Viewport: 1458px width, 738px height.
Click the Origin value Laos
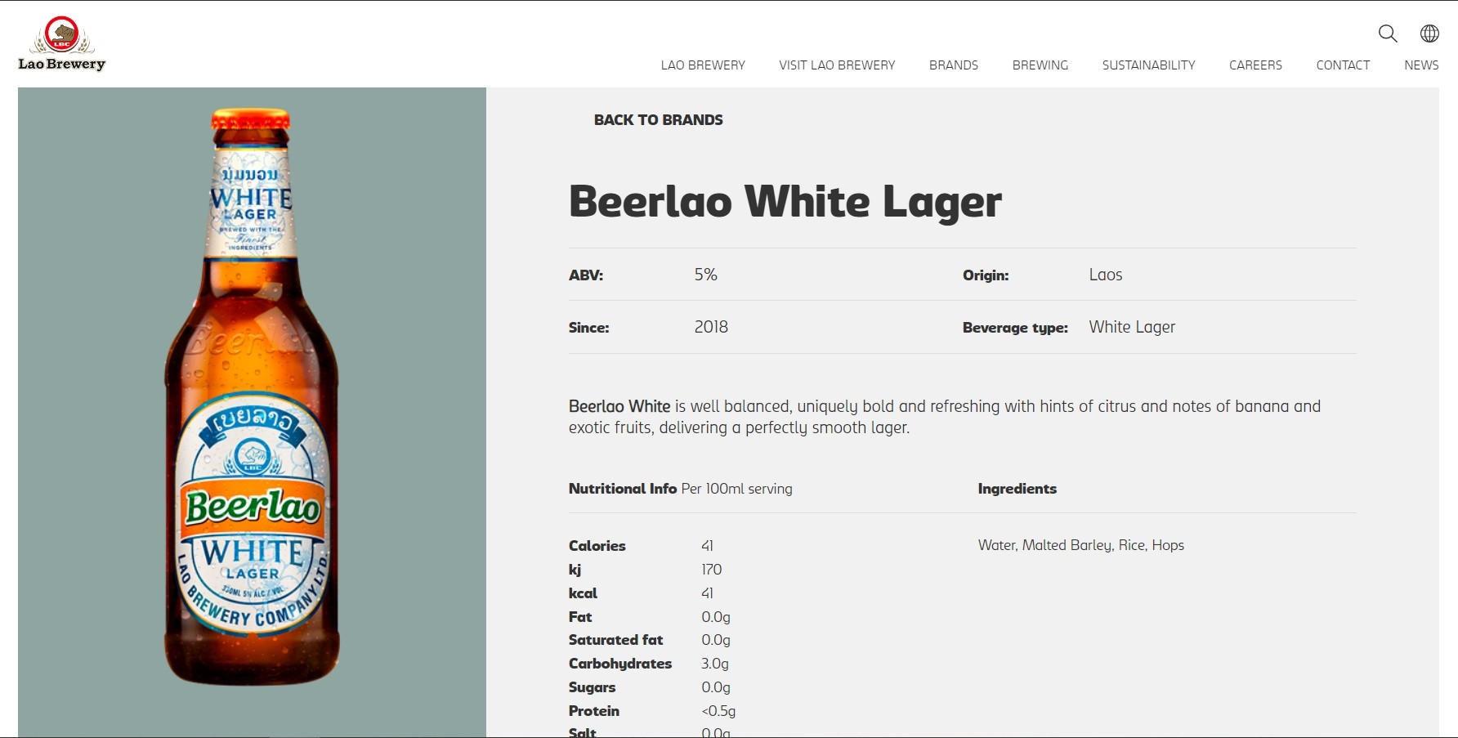point(1106,275)
